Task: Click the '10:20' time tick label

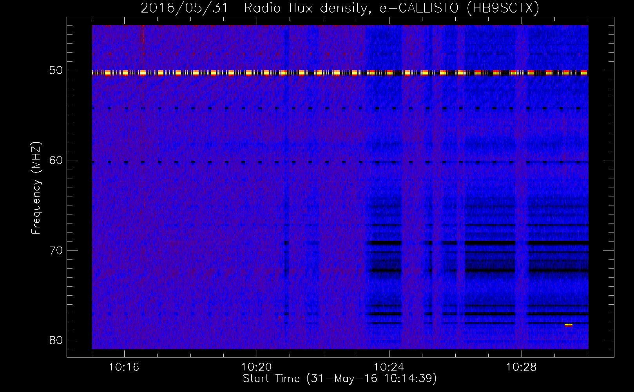Action: point(257,367)
